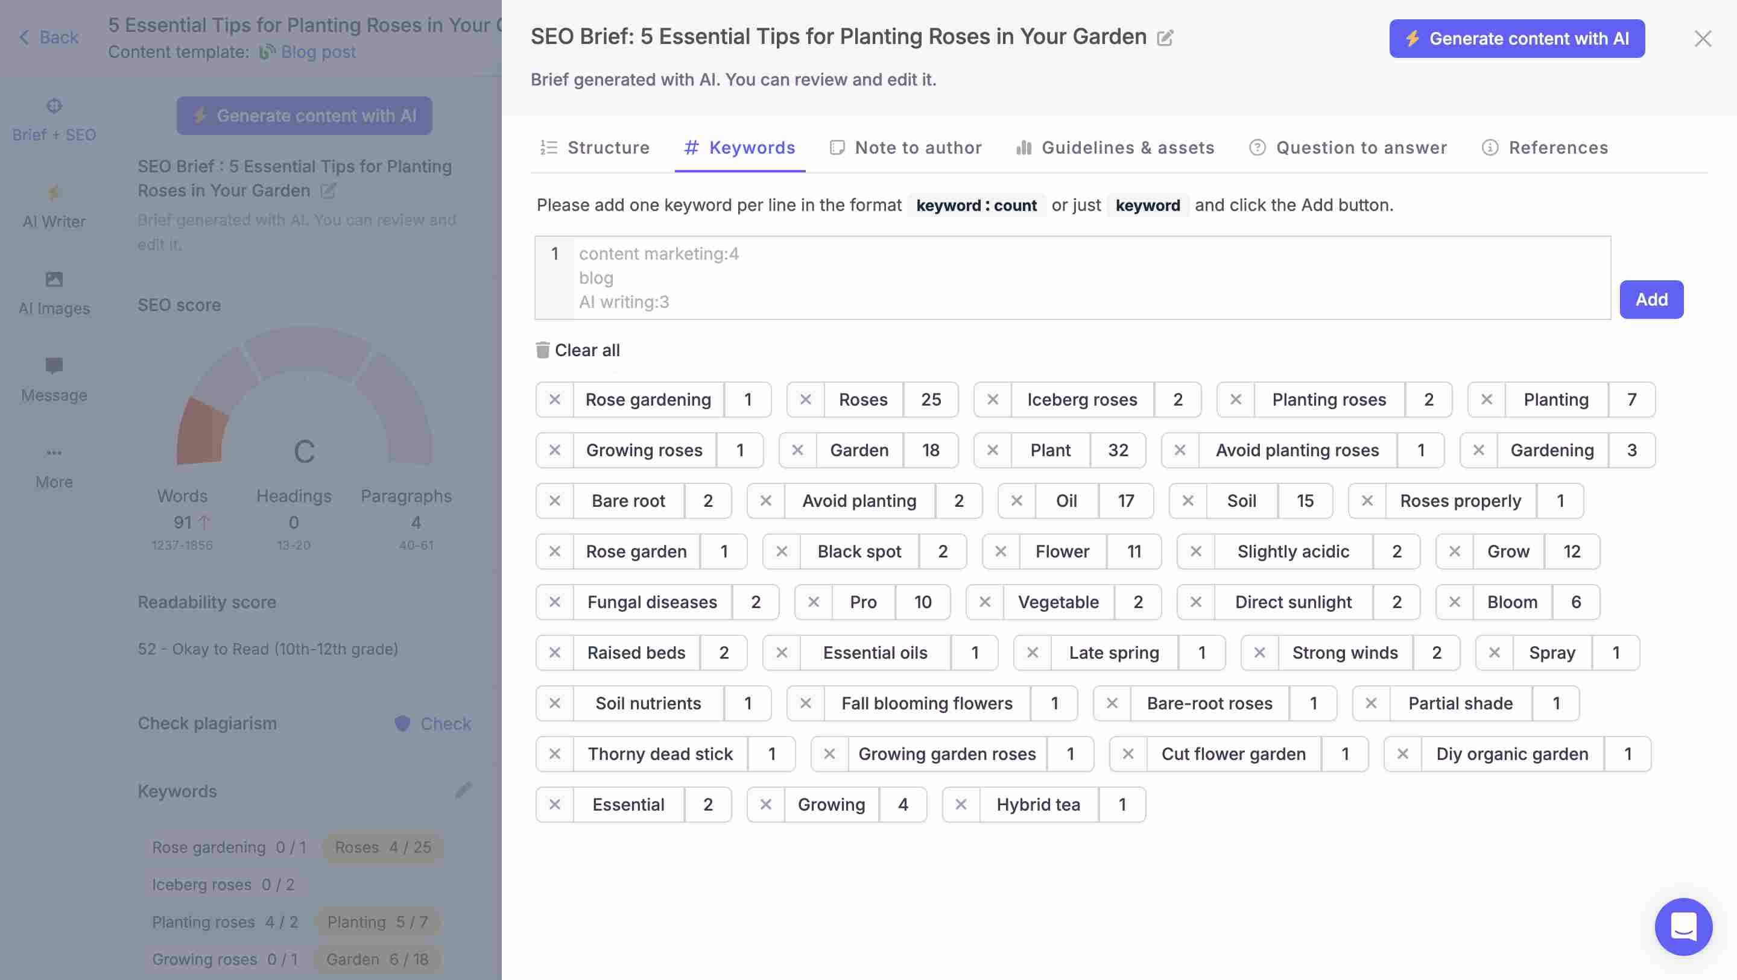
Task: Edit the SEO Brief title pencil icon
Action: [x=1165, y=38]
